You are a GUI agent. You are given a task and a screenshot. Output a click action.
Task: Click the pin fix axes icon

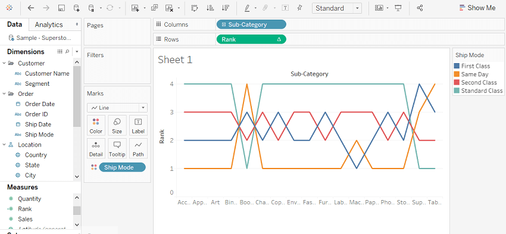point(300,8)
